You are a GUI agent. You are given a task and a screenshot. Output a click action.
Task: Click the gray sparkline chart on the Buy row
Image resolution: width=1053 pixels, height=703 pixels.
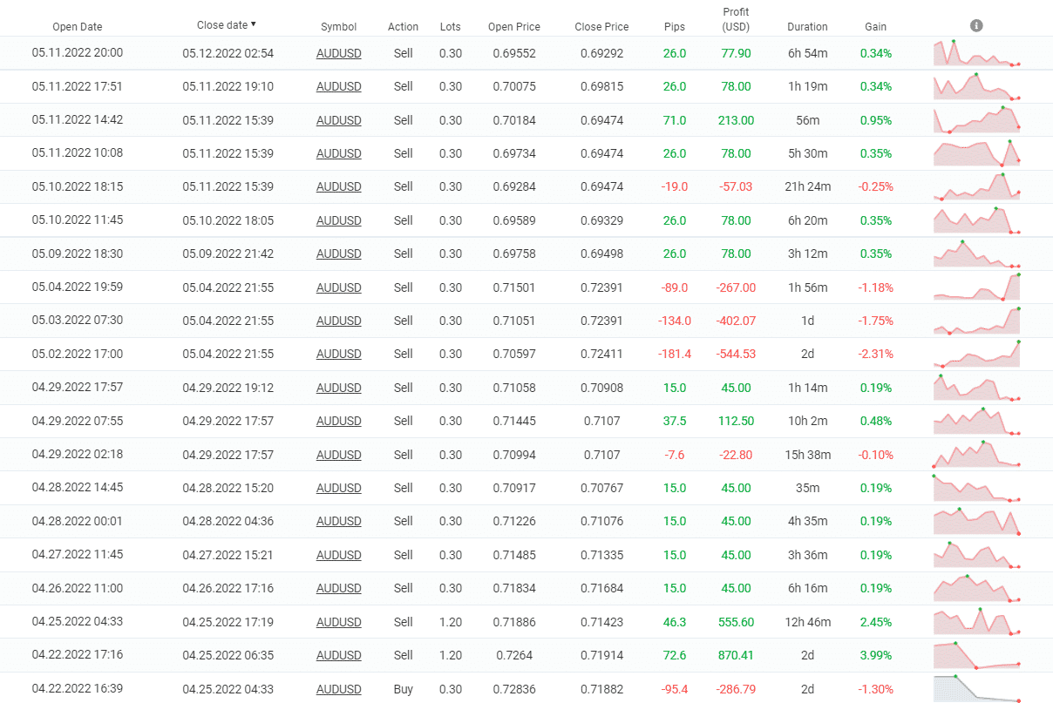click(976, 689)
